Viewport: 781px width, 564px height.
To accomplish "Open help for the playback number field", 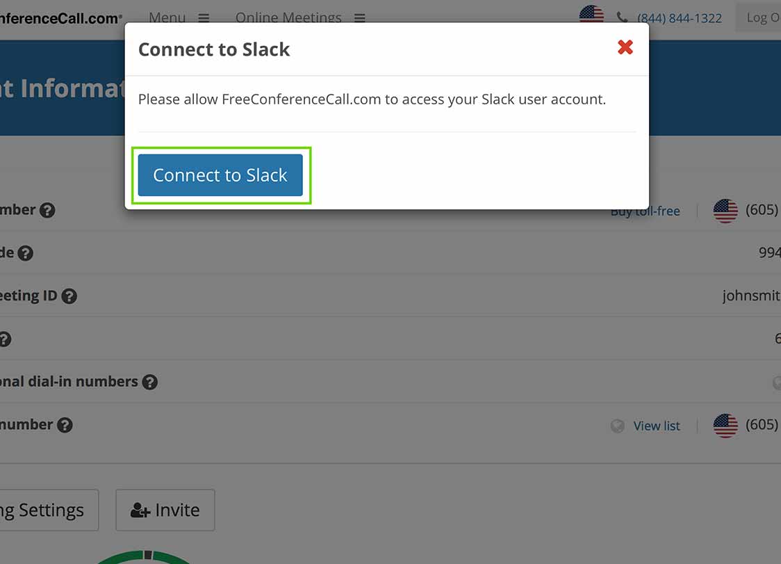I will pos(65,424).
